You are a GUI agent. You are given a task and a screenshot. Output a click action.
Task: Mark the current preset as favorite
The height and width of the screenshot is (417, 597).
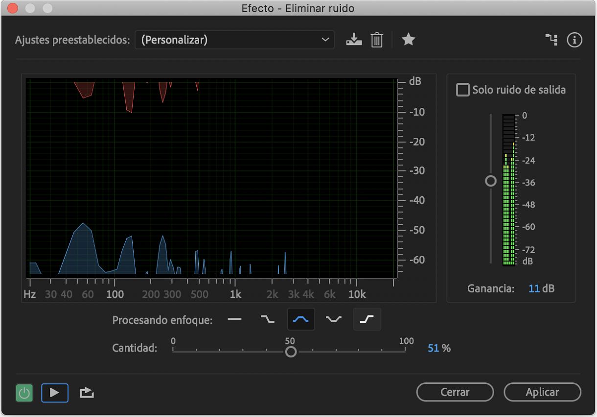[x=409, y=40]
